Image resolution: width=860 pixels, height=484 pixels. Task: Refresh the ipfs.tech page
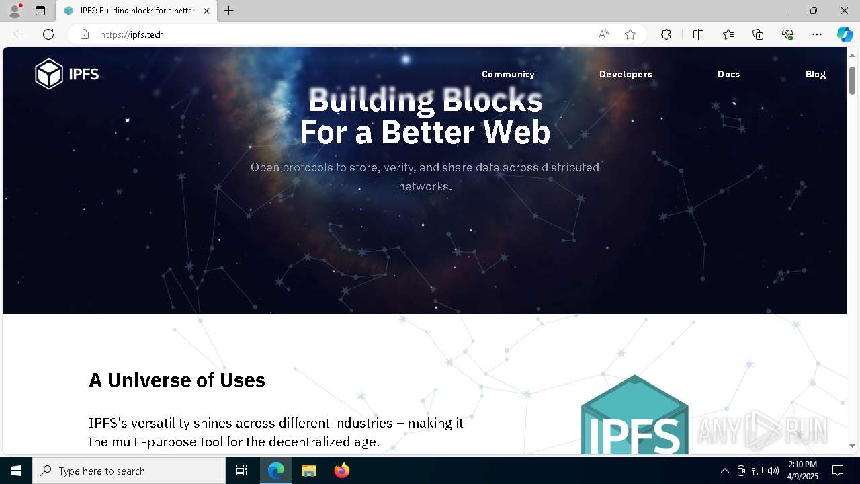[x=48, y=34]
